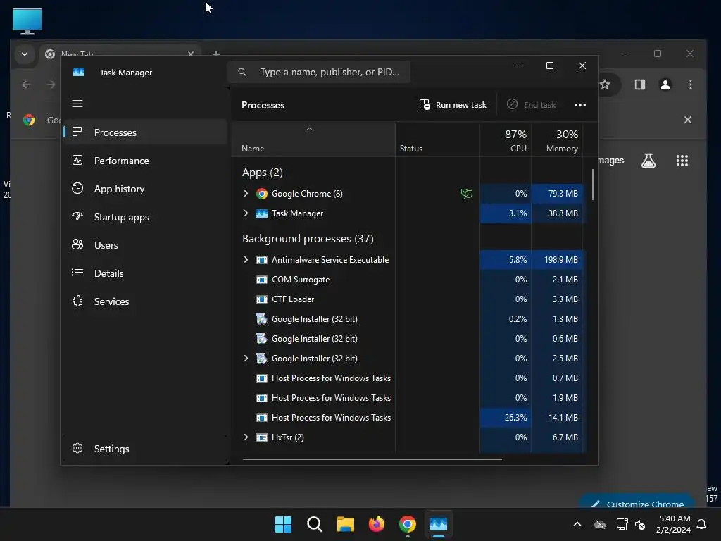Click the efficiency mode leaf icon for Chrome
Screen dimensions: 721x541
pyautogui.click(x=466, y=194)
